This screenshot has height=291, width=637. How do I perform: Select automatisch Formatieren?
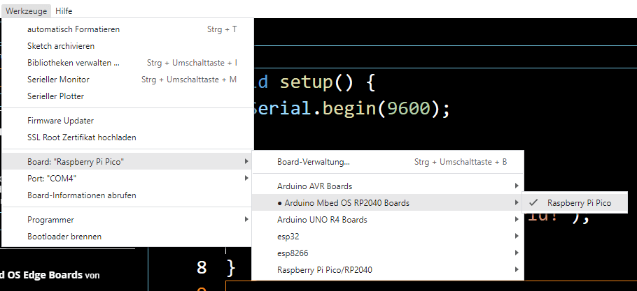point(73,29)
